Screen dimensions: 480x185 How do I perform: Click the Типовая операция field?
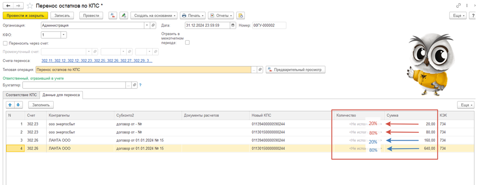coord(143,70)
